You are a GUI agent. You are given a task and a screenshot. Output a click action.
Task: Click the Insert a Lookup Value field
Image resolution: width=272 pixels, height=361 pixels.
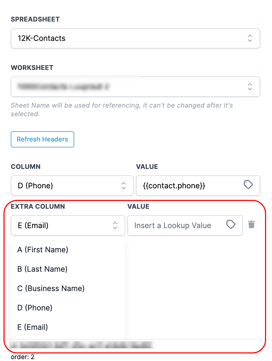(185, 225)
